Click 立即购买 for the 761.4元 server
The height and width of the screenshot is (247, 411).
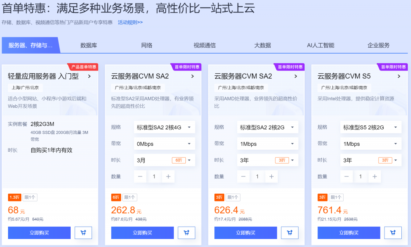pyautogui.click(x=349, y=233)
